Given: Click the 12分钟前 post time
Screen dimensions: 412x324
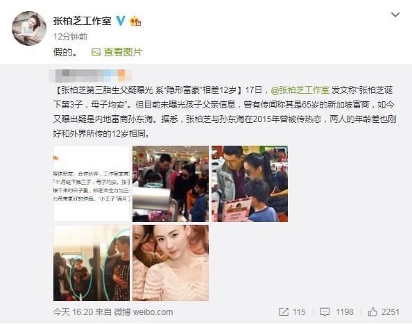Looking at the screenshot, I should [71, 37].
